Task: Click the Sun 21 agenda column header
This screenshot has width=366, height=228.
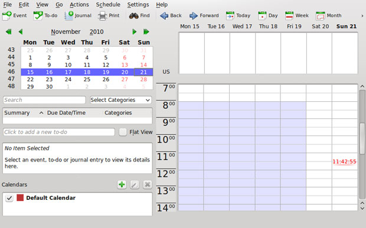Action: (x=347, y=27)
